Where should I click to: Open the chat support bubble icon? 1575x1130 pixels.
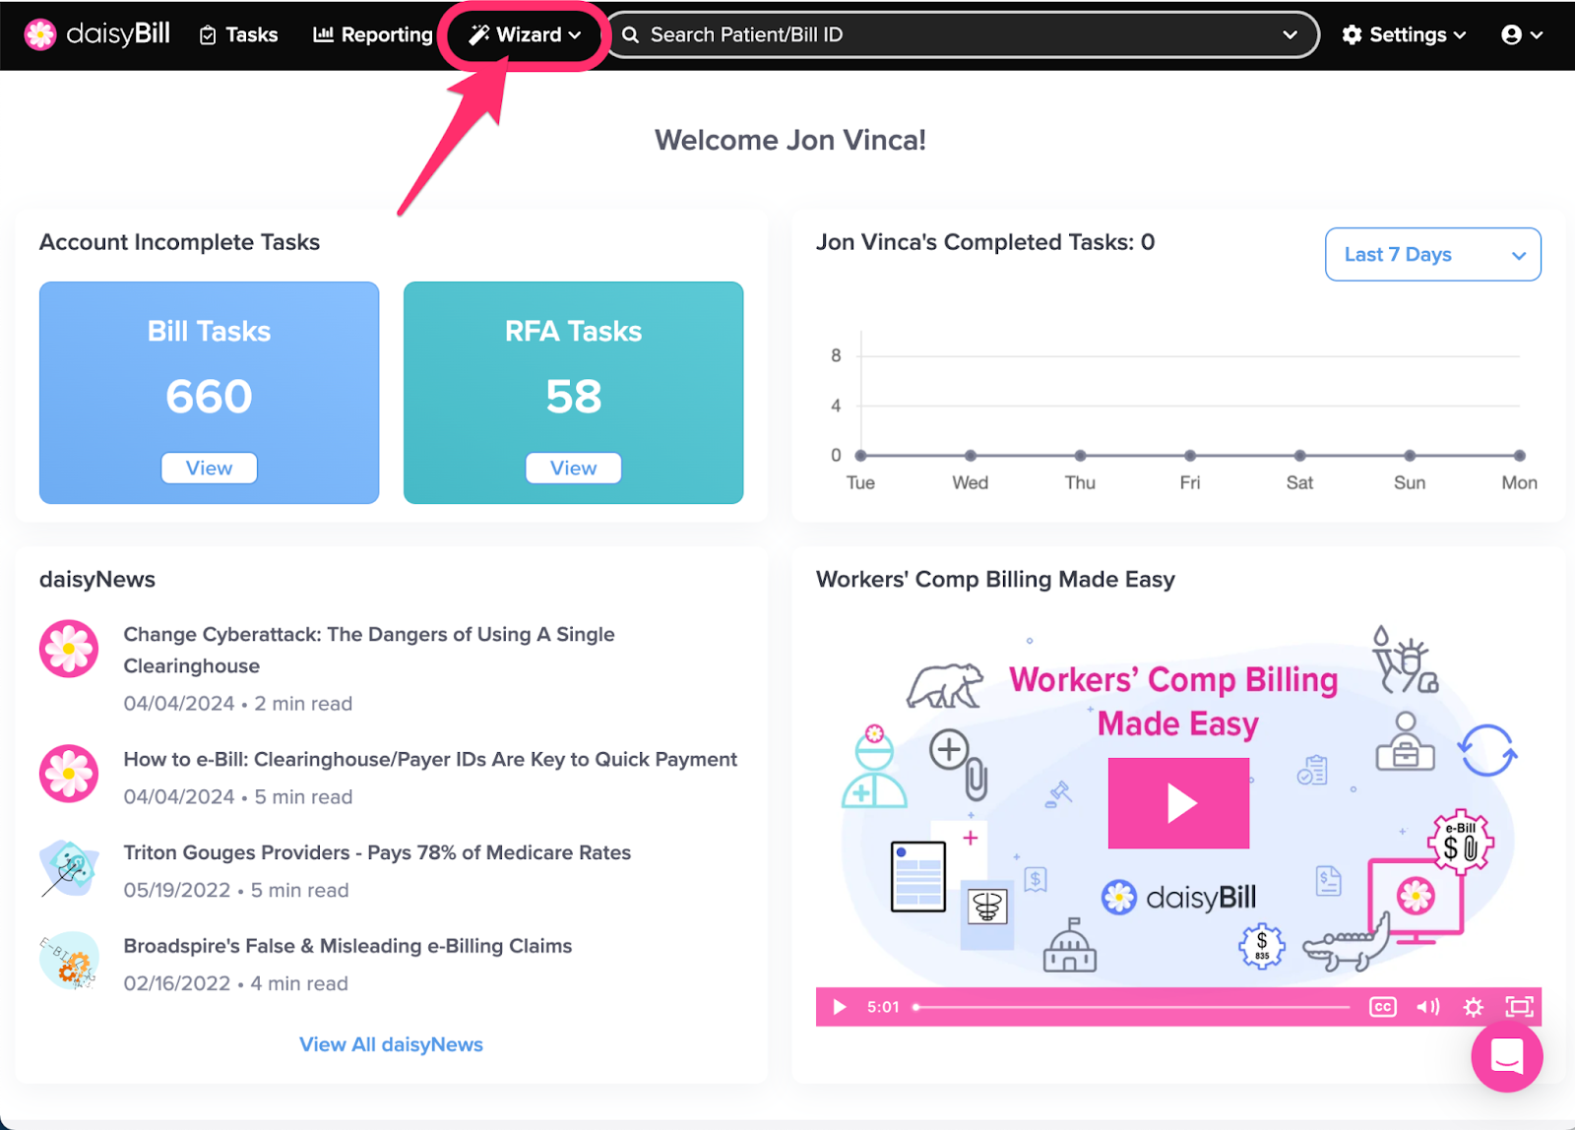[x=1506, y=1056]
